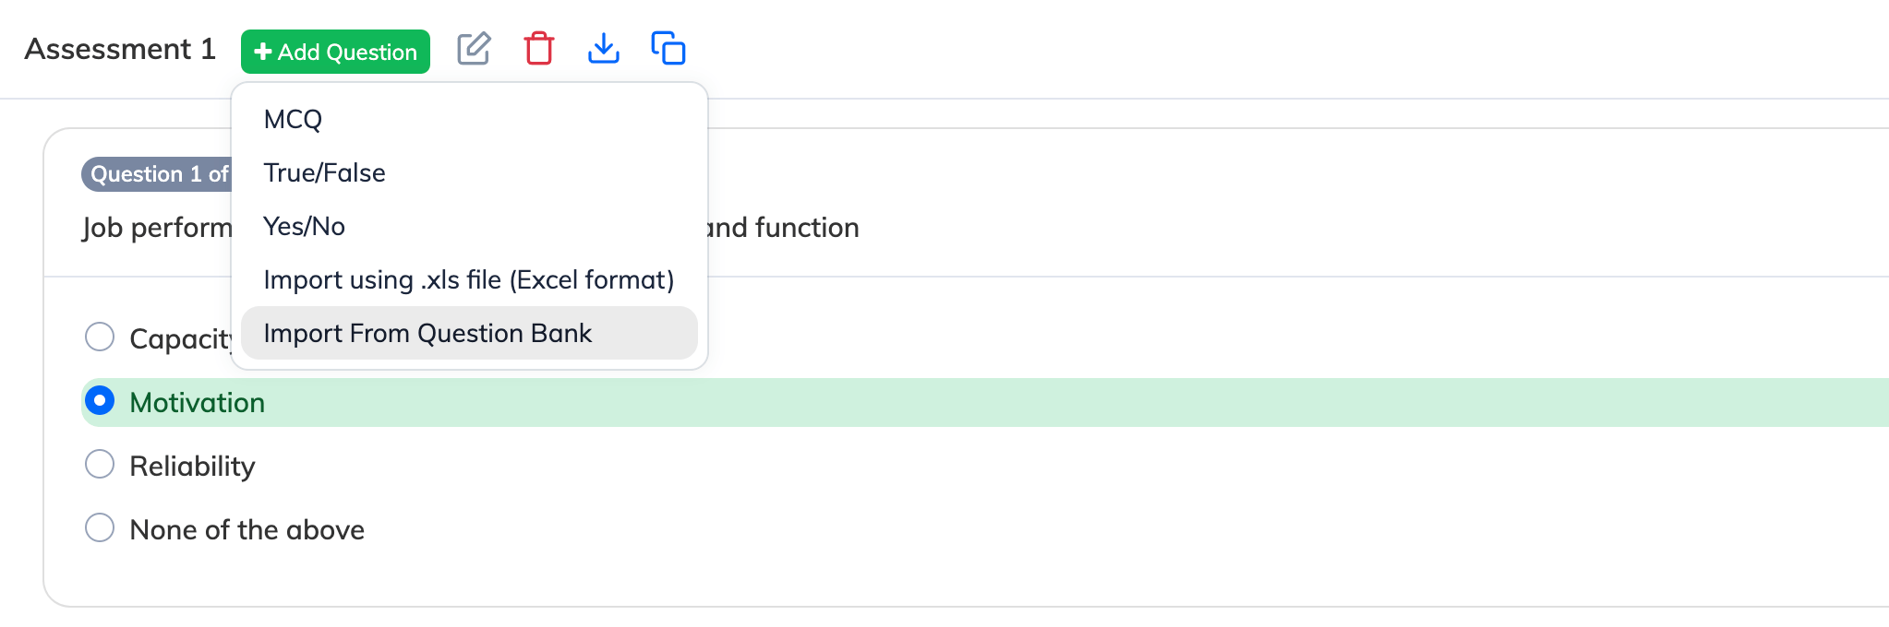This screenshot has width=1889, height=627.
Task: Click the download assessment icon
Action: pos(604,49)
